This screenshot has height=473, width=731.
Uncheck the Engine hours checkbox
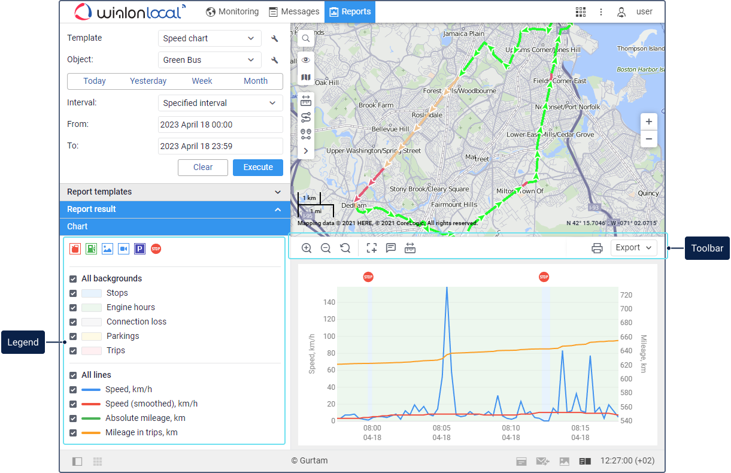click(73, 308)
